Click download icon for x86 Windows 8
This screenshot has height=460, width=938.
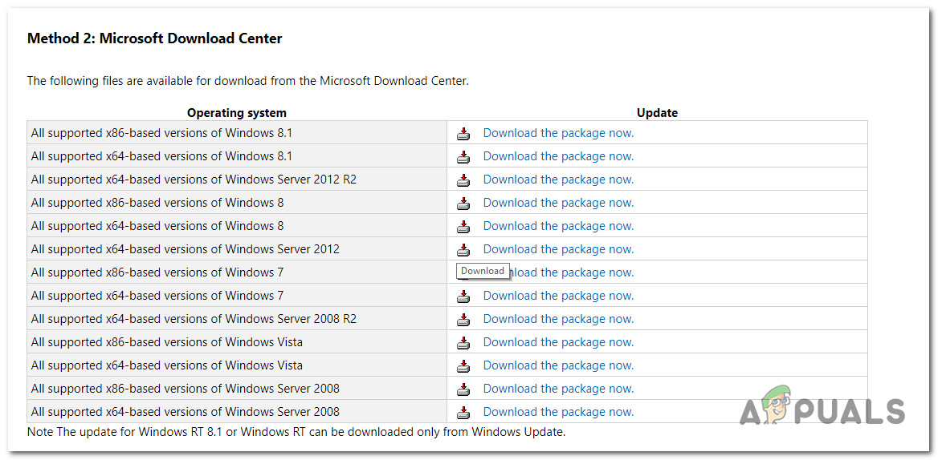463,204
